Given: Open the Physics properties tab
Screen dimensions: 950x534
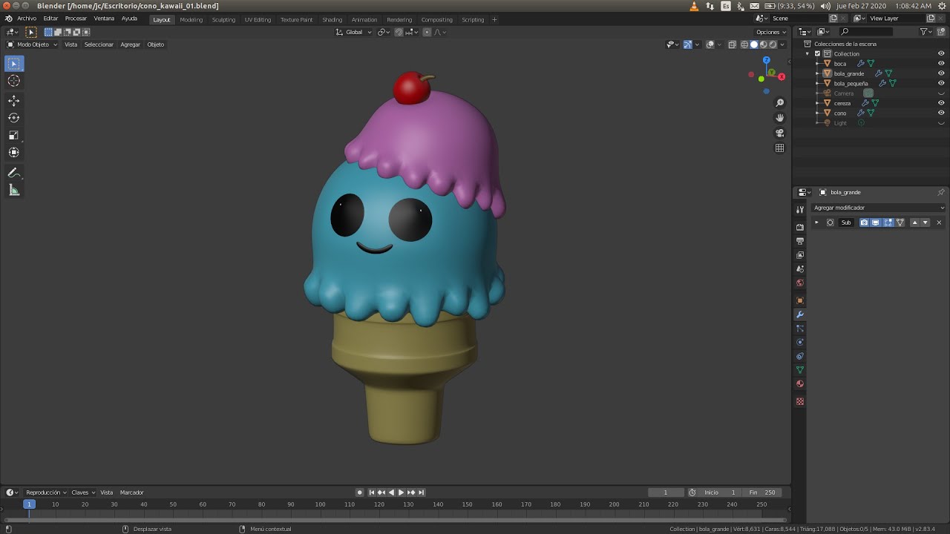Looking at the screenshot, I should coord(800,342).
